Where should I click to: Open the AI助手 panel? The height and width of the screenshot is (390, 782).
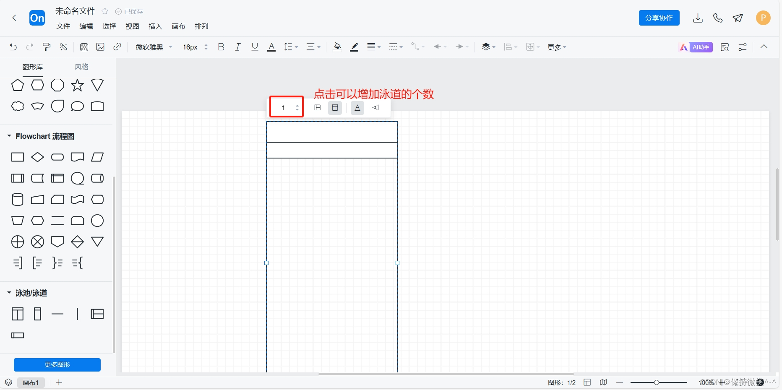coord(696,47)
